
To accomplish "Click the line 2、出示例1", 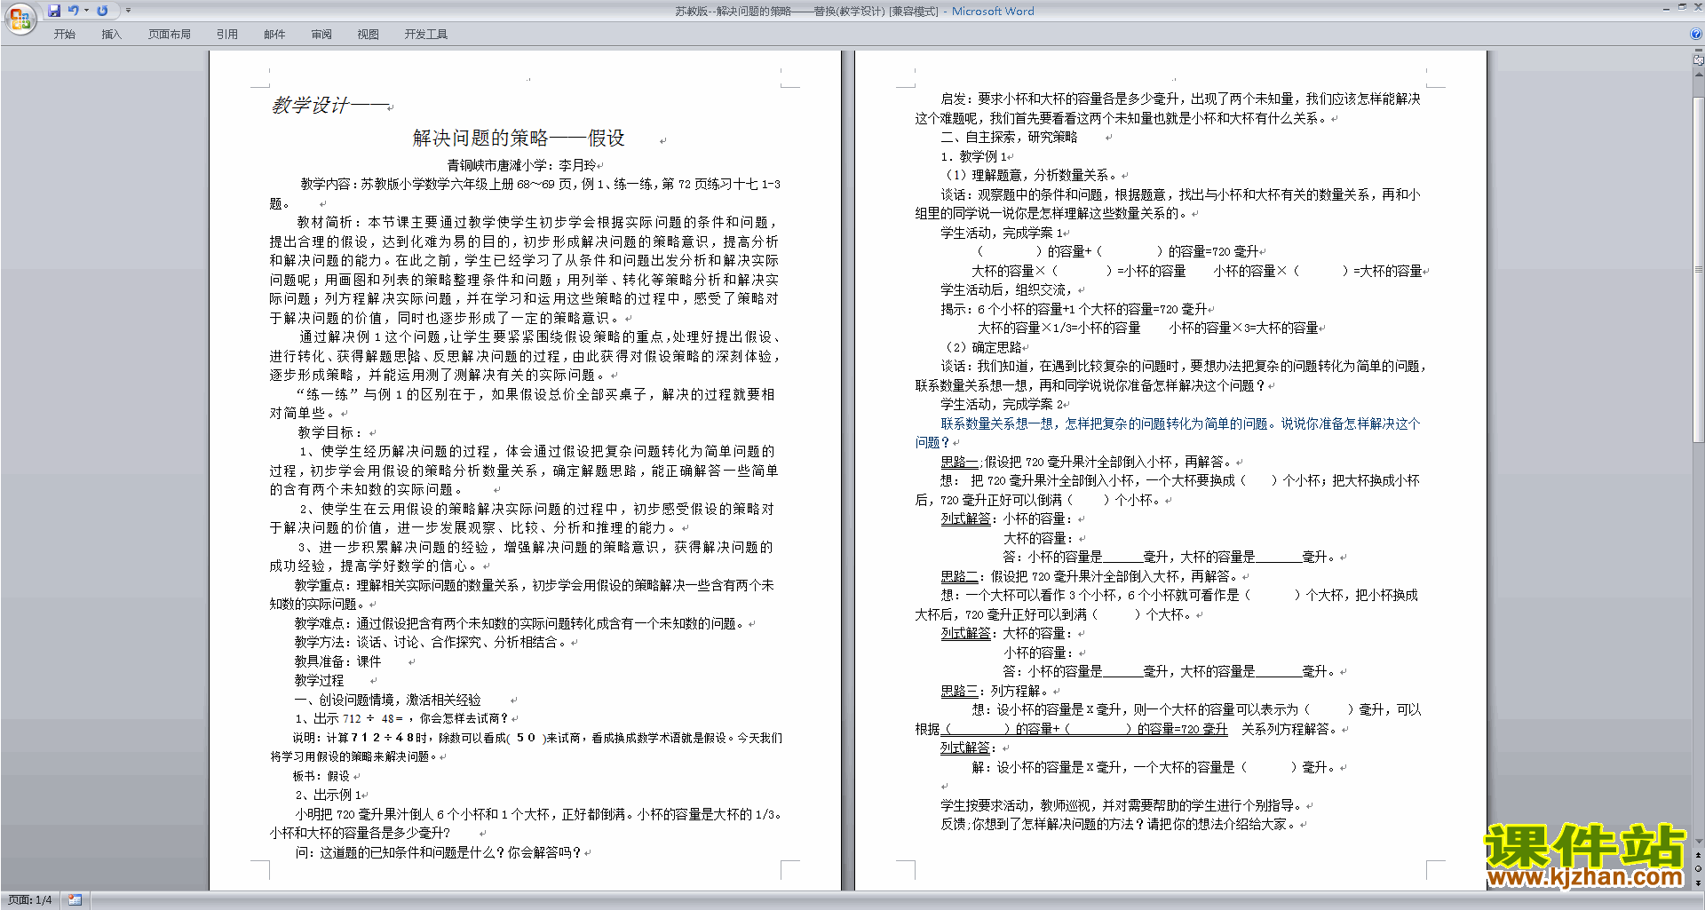I will (x=329, y=795).
